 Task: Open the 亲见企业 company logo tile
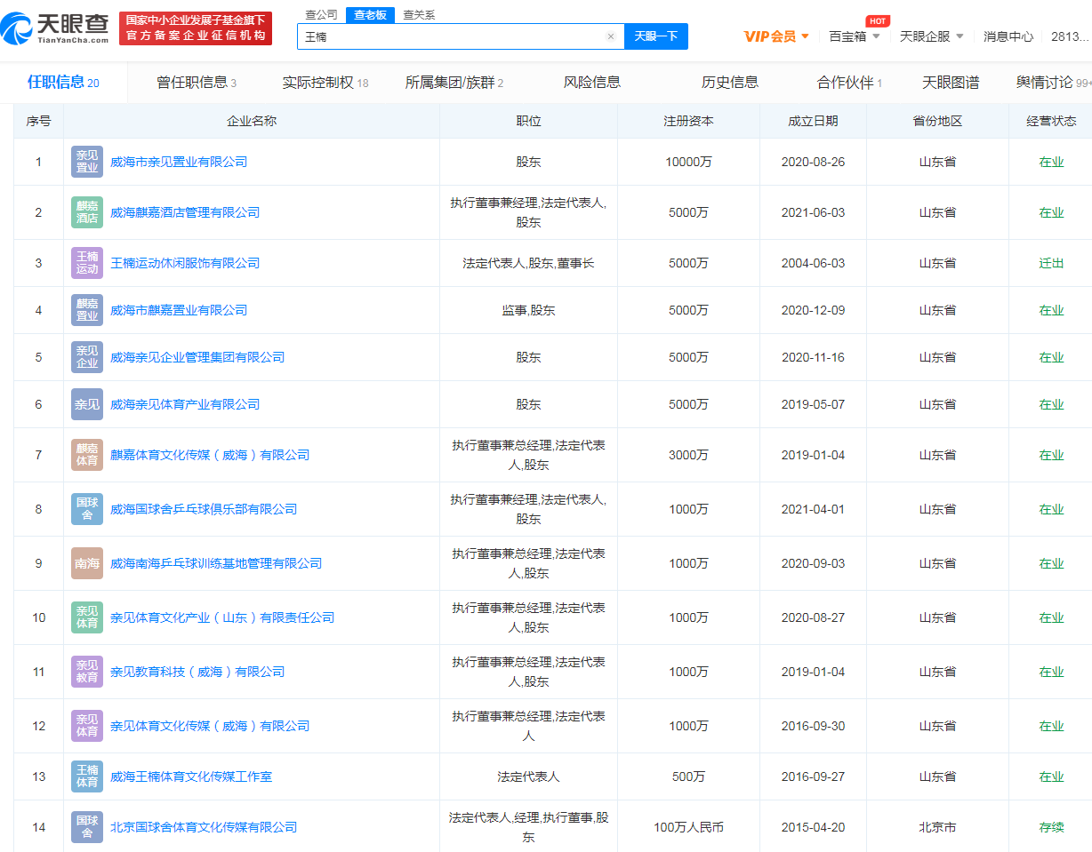click(x=87, y=357)
